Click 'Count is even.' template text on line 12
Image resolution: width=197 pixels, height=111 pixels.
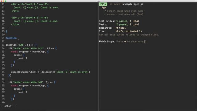coord(50,7)
